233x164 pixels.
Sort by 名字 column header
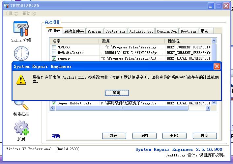pyautogui.click(x=74, y=41)
